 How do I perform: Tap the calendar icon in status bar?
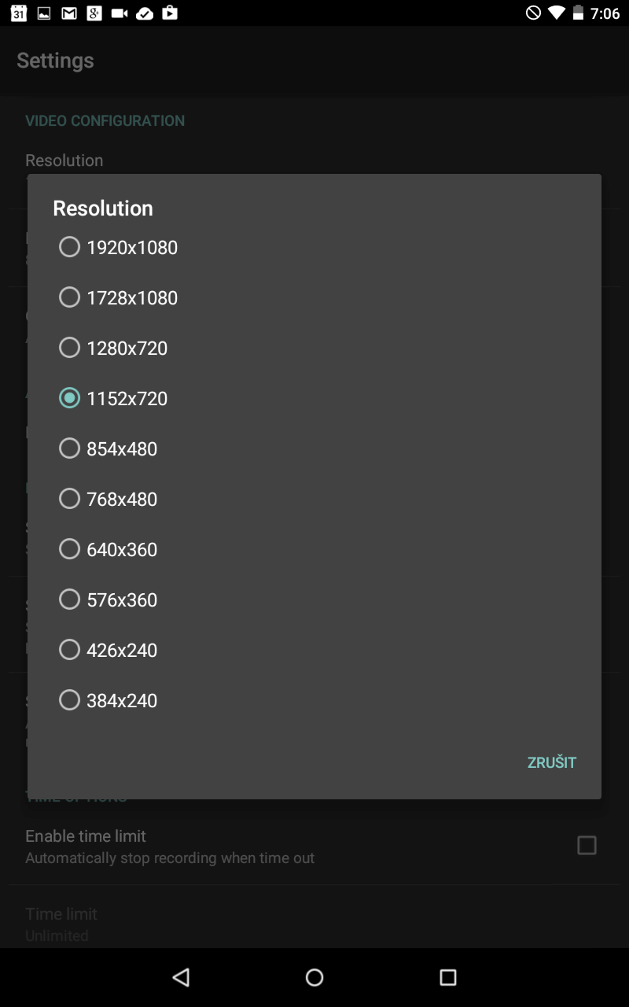(x=19, y=13)
